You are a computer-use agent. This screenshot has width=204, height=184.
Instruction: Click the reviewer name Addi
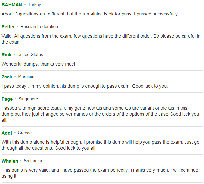pos(7,133)
